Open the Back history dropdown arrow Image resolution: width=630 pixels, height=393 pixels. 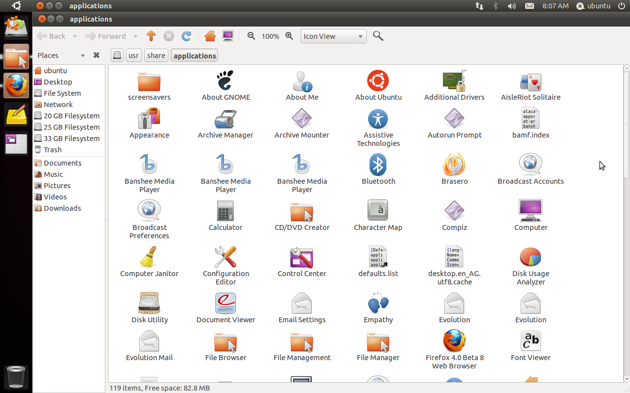point(75,36)
